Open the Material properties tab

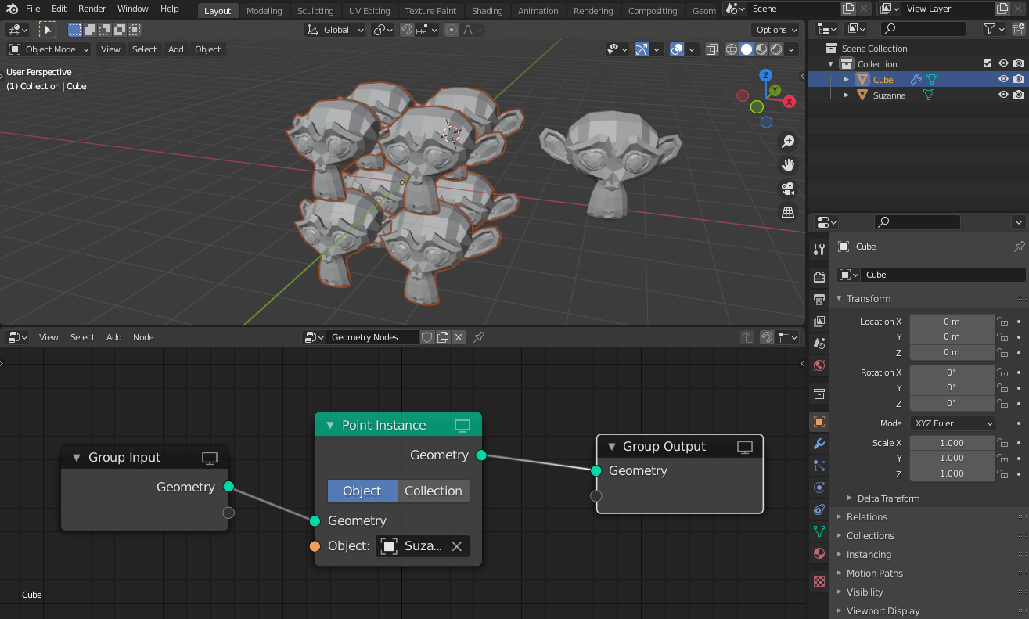pos(819,553)
